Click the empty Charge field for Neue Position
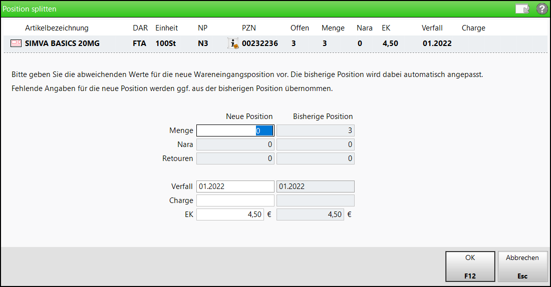This screenshot has width=551, height=287. point(235,200)
